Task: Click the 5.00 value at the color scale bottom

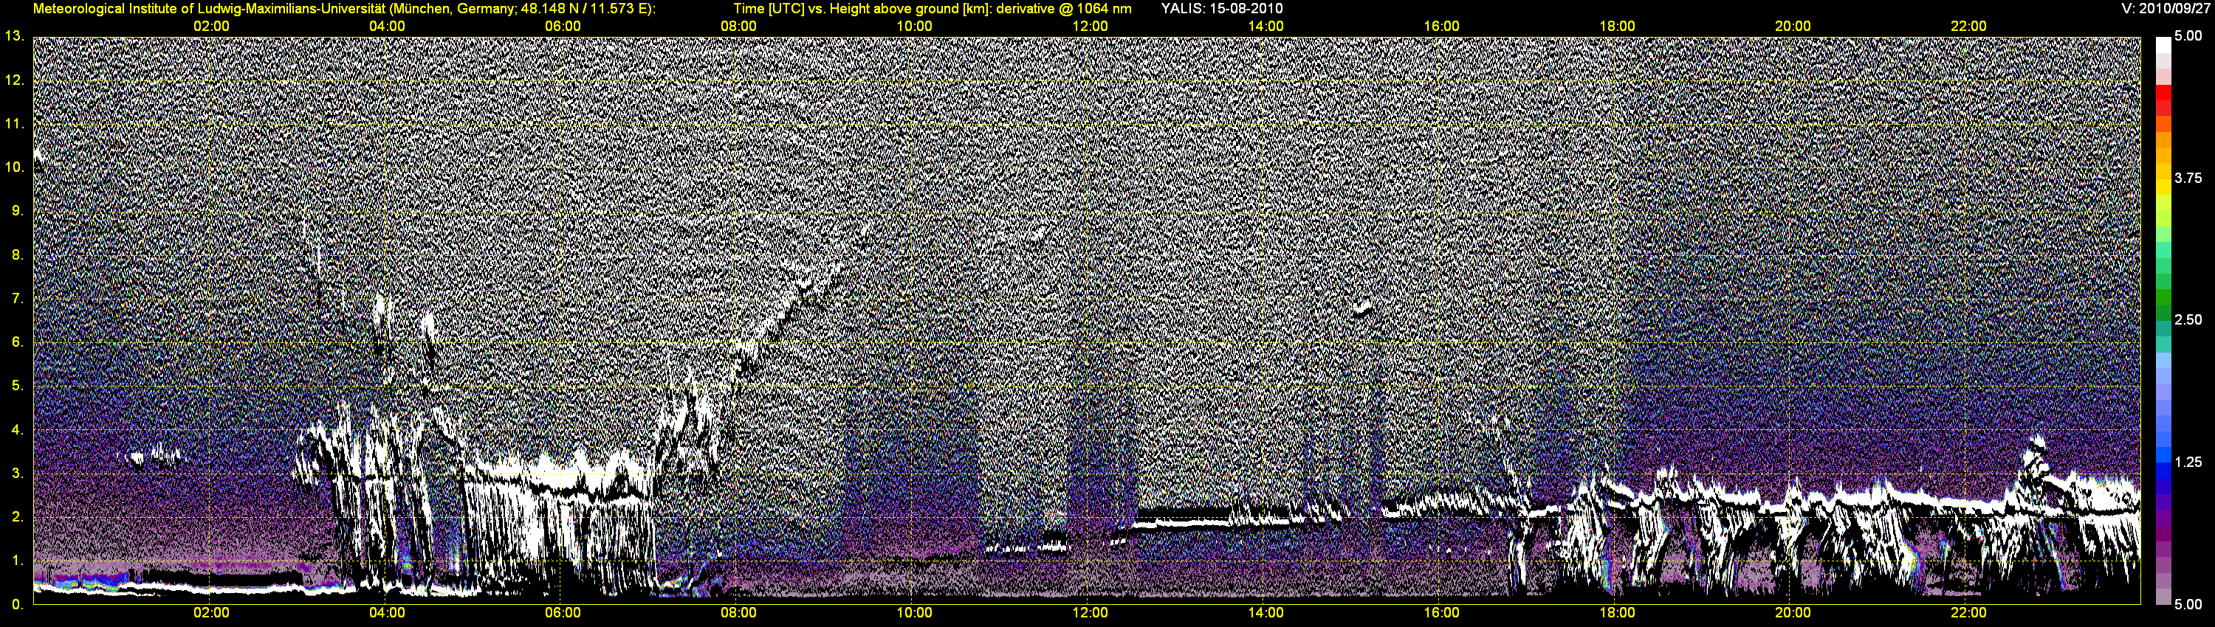Action: (x=2188, y=604)
